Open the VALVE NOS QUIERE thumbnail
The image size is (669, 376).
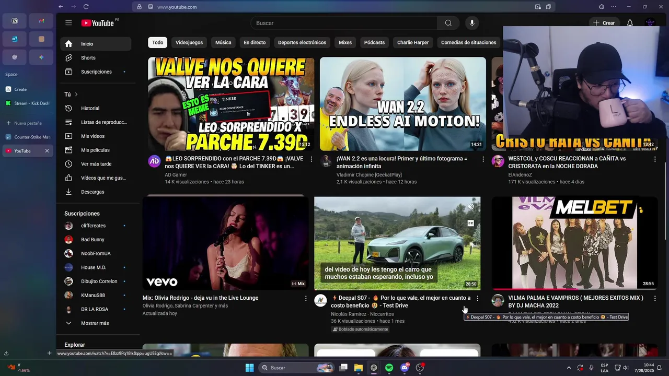click(231, 104)
